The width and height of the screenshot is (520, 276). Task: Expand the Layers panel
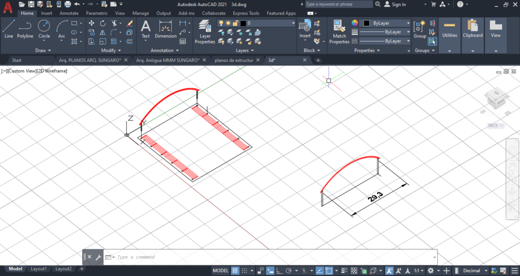(245, 50)
